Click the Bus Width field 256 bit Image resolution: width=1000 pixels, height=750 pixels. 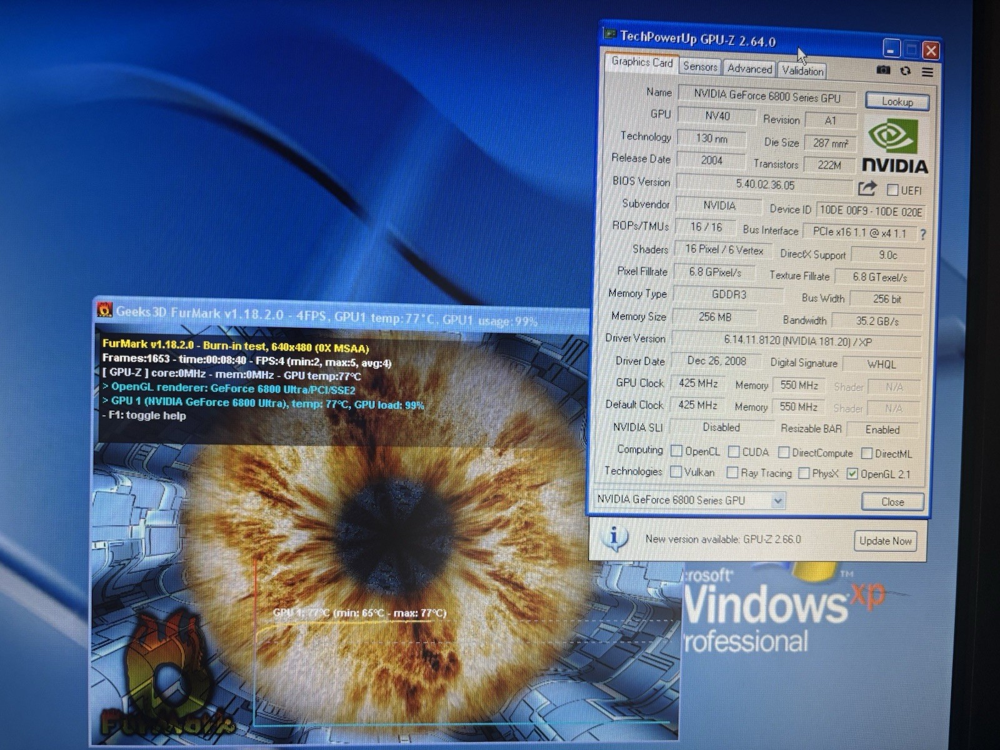click(886, 299)
